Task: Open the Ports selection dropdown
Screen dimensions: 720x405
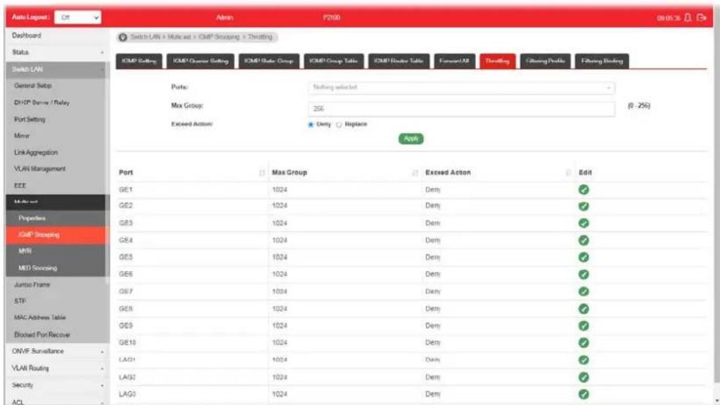Action: click(x=461, y=87)
